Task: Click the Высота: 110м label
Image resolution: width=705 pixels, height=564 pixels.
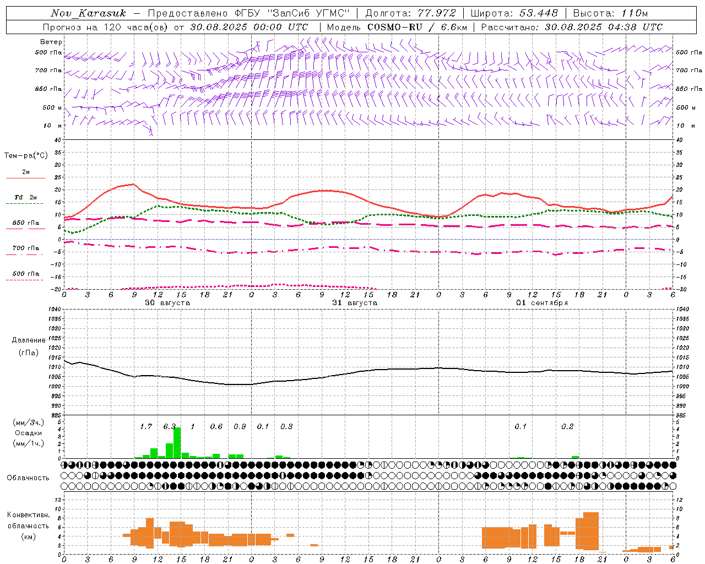Action: point(610,13)
